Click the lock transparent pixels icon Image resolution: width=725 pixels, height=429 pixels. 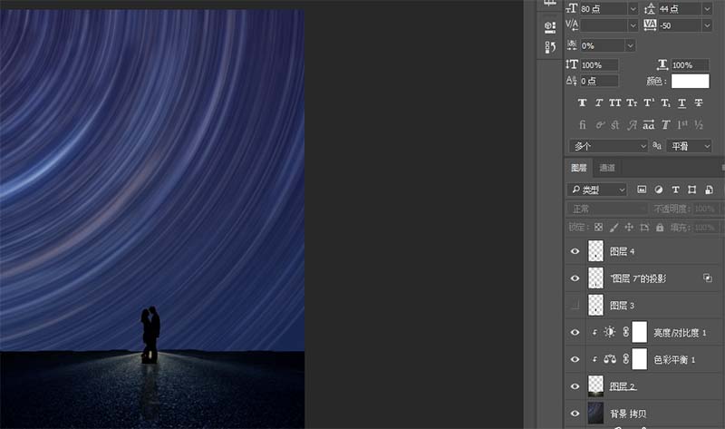598,228
